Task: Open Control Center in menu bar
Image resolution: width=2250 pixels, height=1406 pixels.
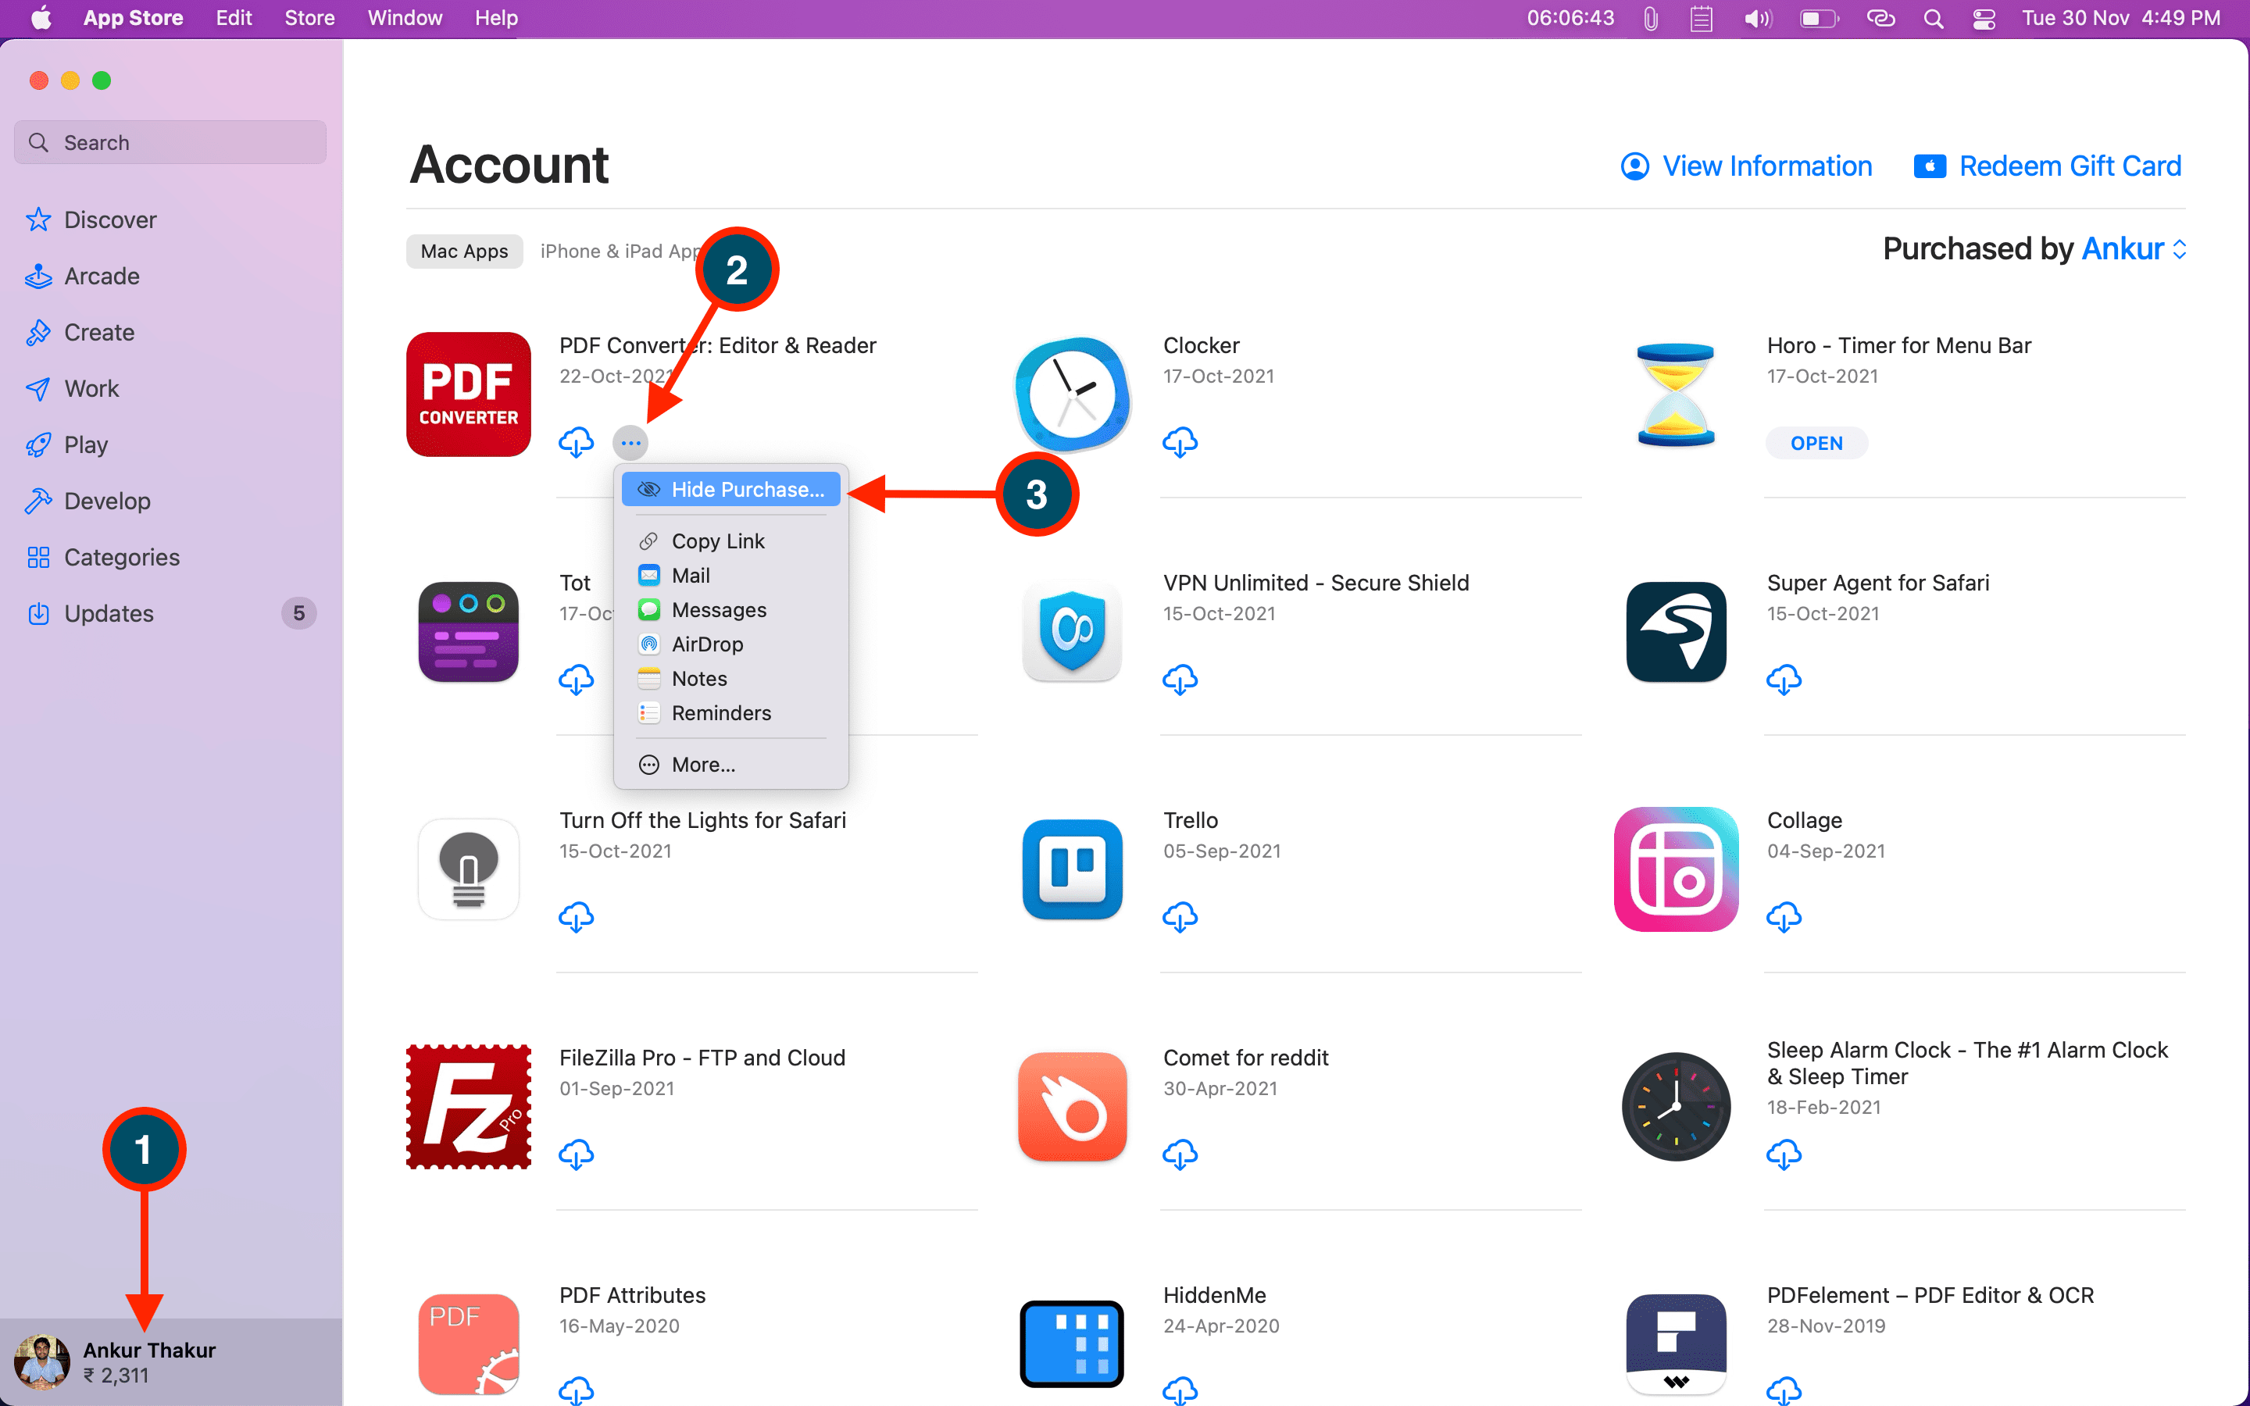Action: (1983, 19)
